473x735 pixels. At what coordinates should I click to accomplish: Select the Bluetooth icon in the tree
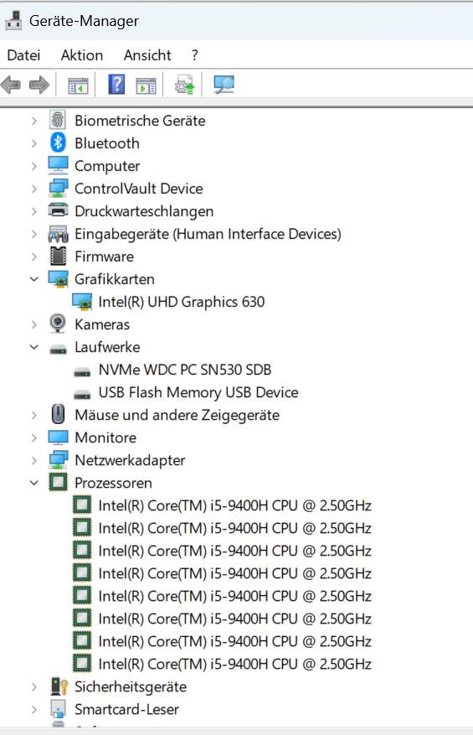click(58, 143)
